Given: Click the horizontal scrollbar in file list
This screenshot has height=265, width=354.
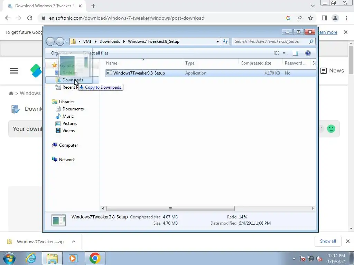Looking at the screenshot, I should click(x=170, y=208).
